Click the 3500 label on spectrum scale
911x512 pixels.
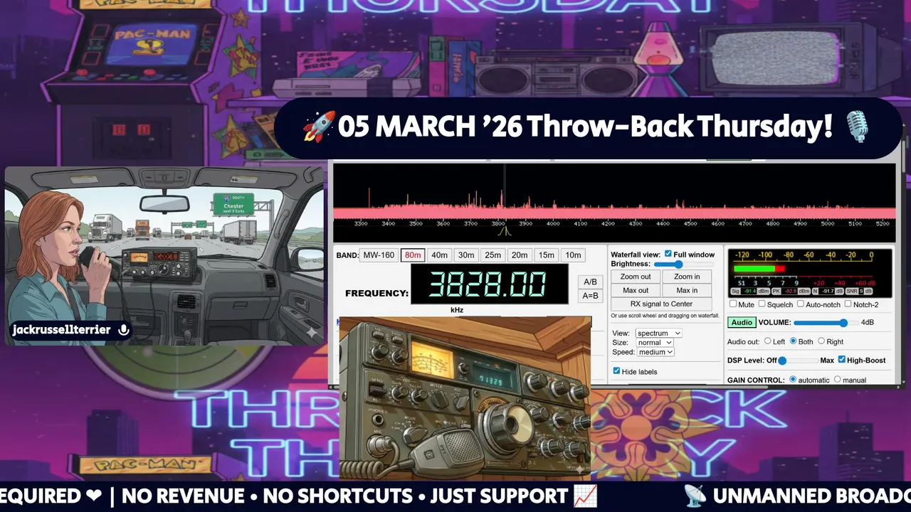(x=416, y=223)
